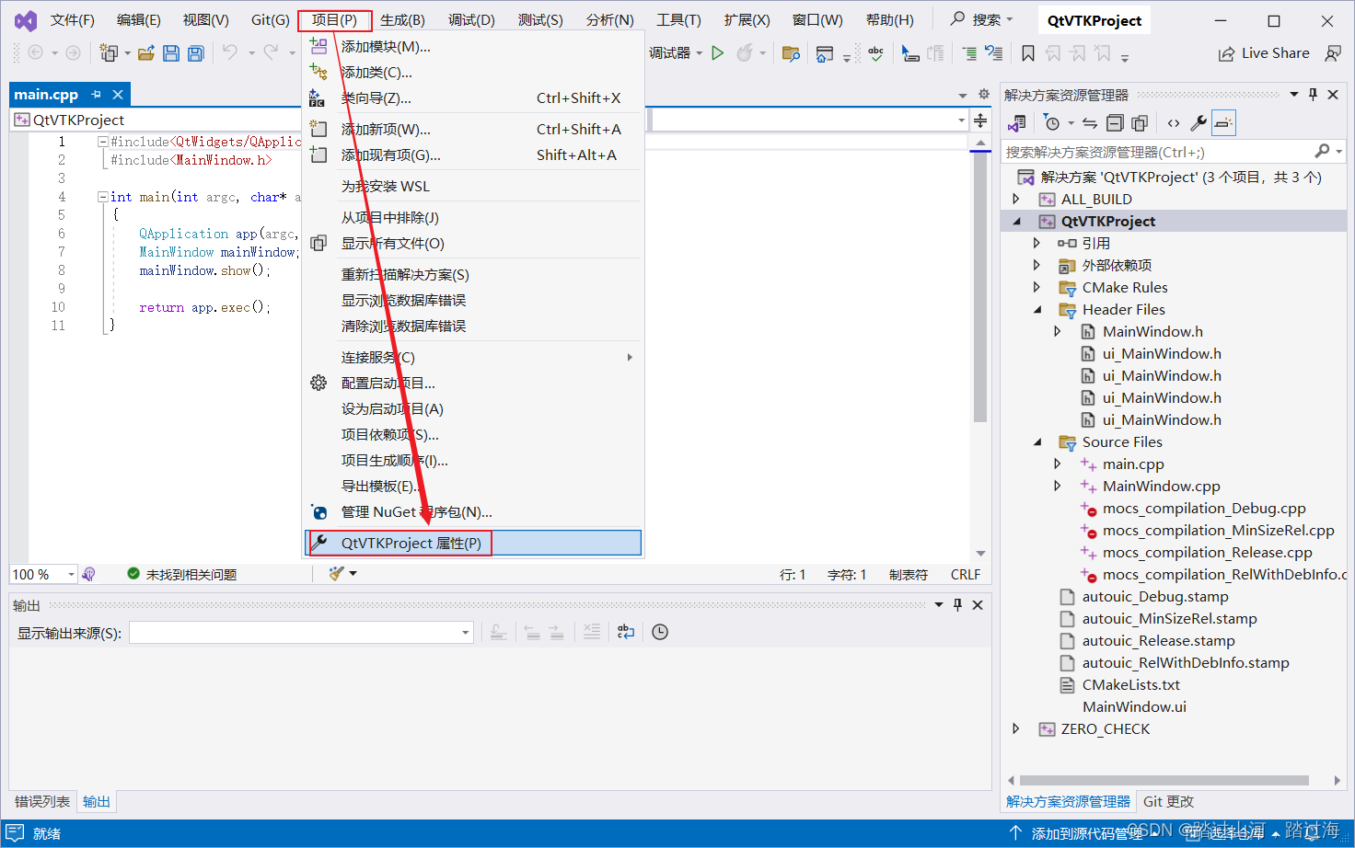Open the debugger target dropdown
1355x848 pixels.
700,53
